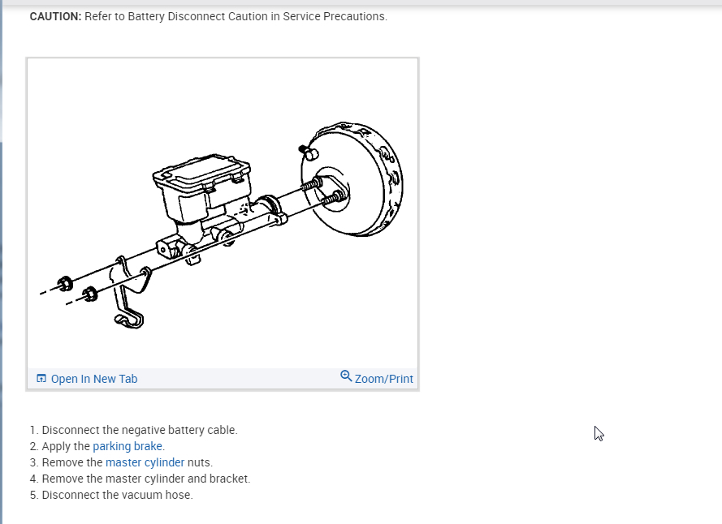Click the magnifier zoom icon

tap(346, 376)
